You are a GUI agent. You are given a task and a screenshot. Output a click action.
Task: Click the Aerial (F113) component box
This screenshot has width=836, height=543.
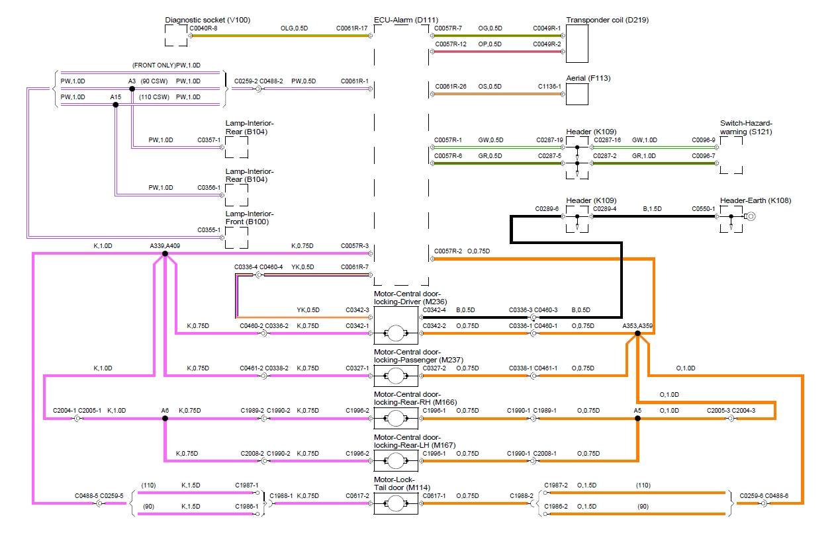(577, 94)
